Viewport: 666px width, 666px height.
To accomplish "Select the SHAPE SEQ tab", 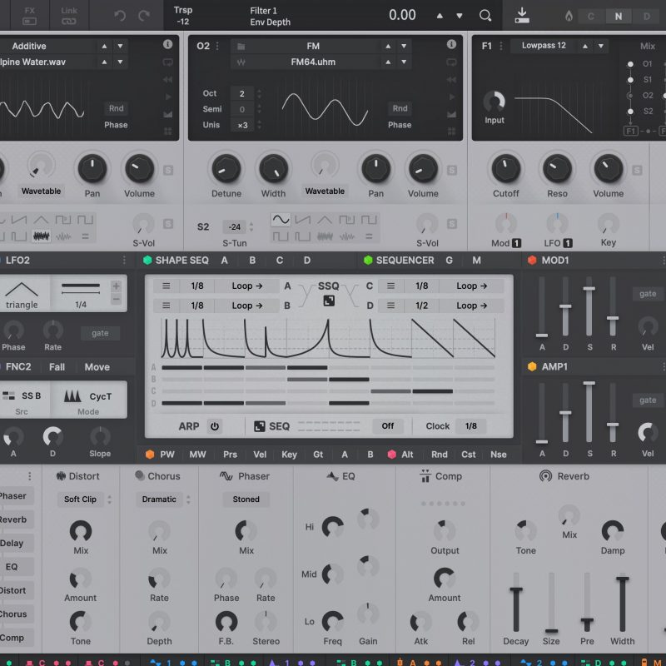I will click(x=181, y=261).
